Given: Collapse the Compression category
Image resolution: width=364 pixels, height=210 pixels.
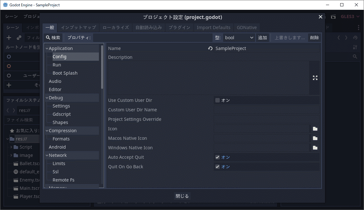Looking at the screenshot, I should pos(47,131).
